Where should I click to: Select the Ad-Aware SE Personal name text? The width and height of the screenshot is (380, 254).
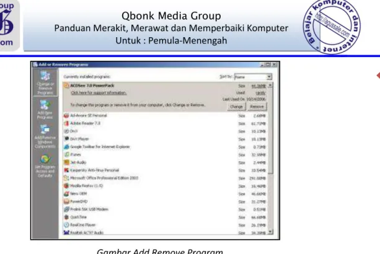pyautogui.click(x=89, y=115)
